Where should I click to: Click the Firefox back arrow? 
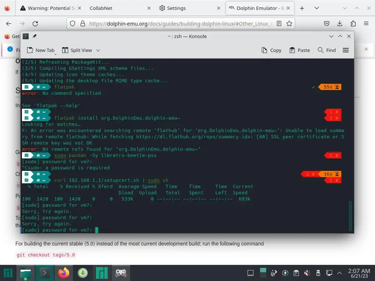9,23
